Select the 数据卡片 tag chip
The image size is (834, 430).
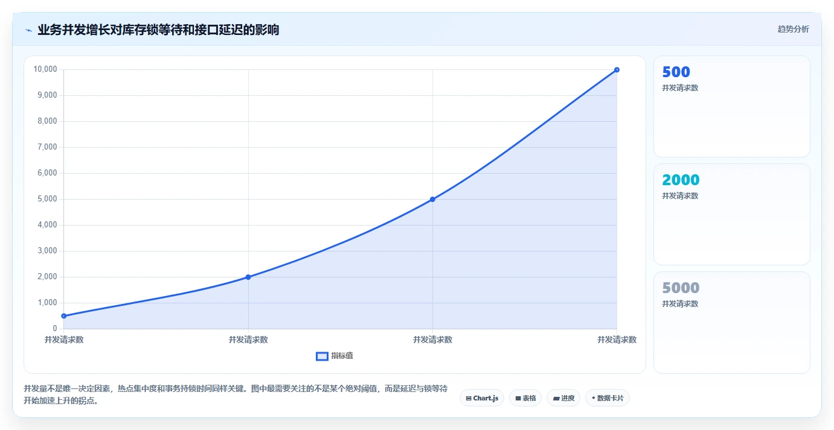pyautogui.click(x=607, y=398)
